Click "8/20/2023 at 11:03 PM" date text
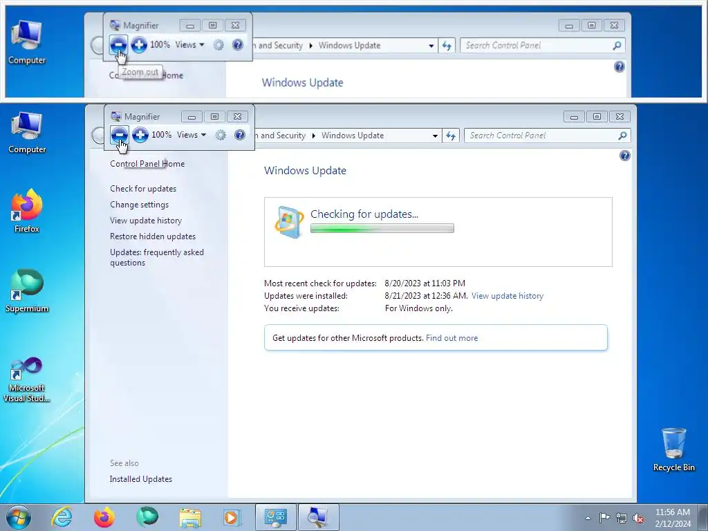The width and height of the screenshot is (708, 531). tap(425, 283)
